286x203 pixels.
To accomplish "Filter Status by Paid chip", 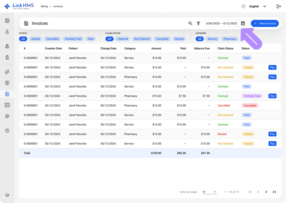I will [x=90, y=39].
